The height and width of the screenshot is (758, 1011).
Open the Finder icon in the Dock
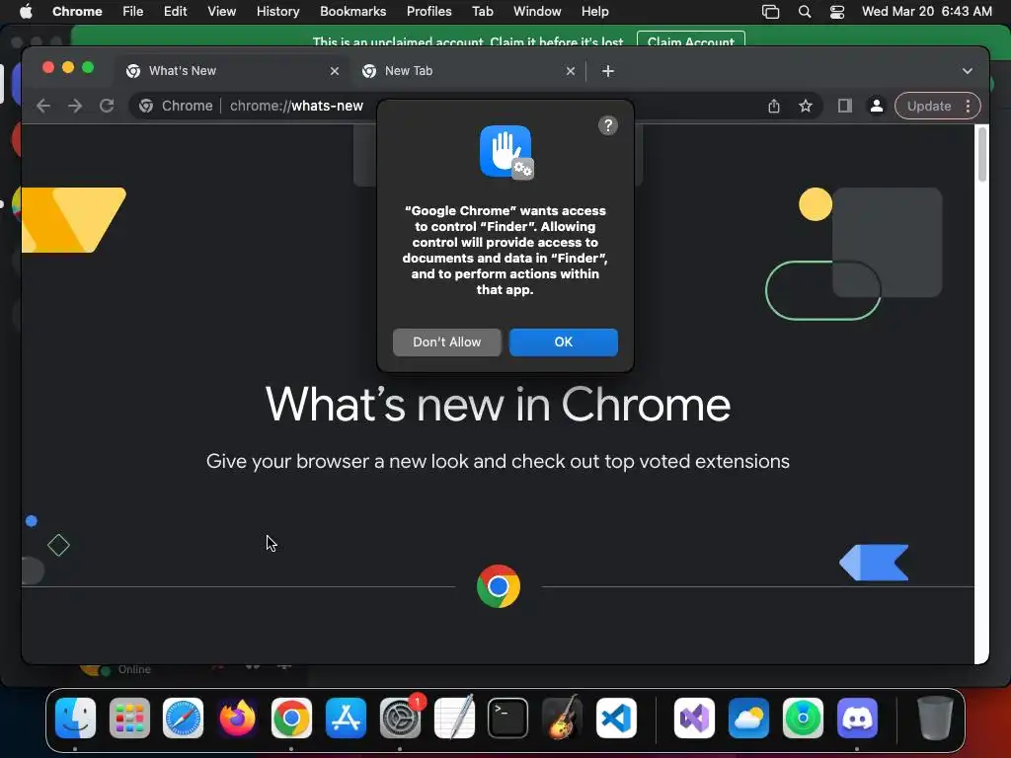(75, 719)
